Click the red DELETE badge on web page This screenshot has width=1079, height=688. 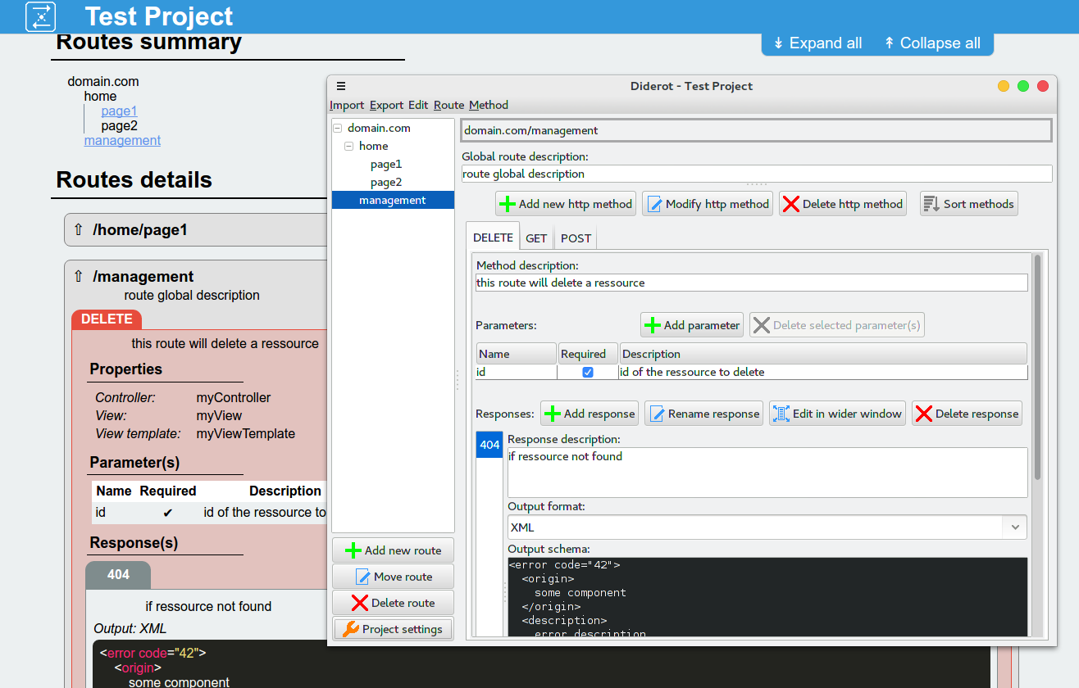107,319
